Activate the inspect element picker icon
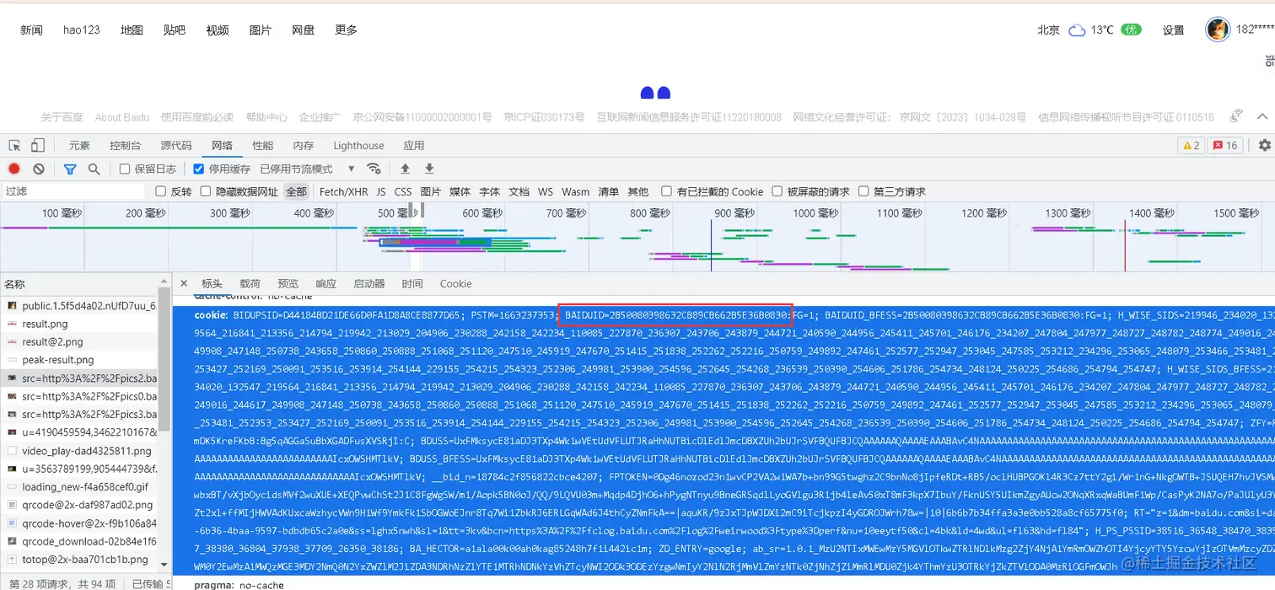Image resolution: width=1275 pixels, height=590 pixels. pyautogui.click(x=14, y=145)
